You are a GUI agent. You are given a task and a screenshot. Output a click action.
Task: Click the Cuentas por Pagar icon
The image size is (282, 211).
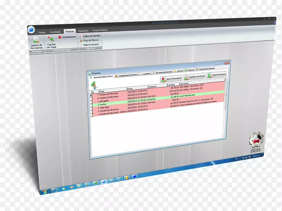click(x=51, y=41)
